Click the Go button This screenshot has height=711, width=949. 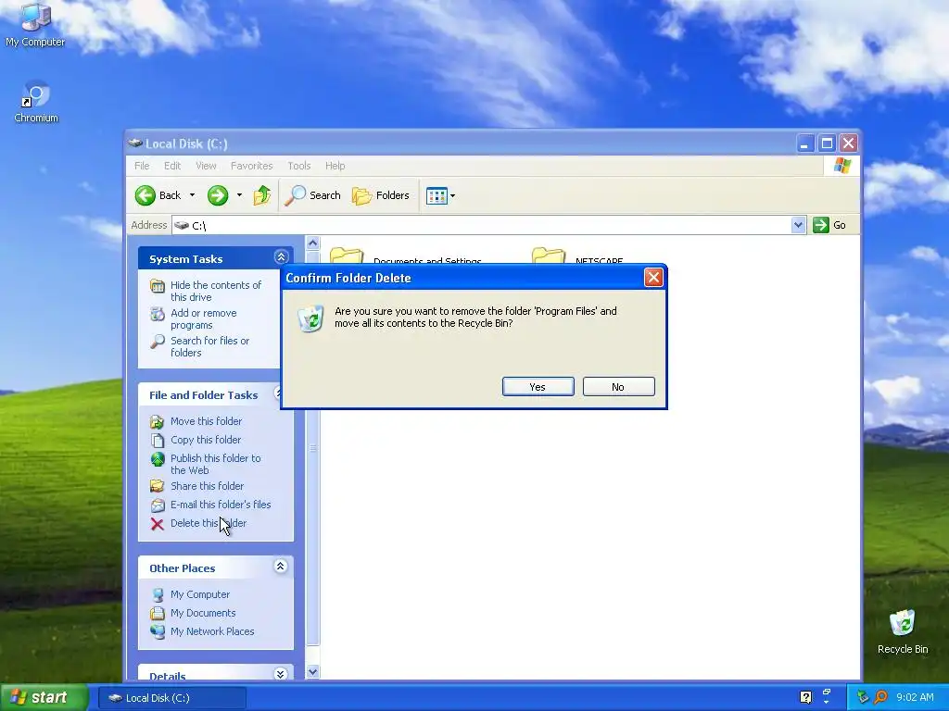[x=829, y=225]
